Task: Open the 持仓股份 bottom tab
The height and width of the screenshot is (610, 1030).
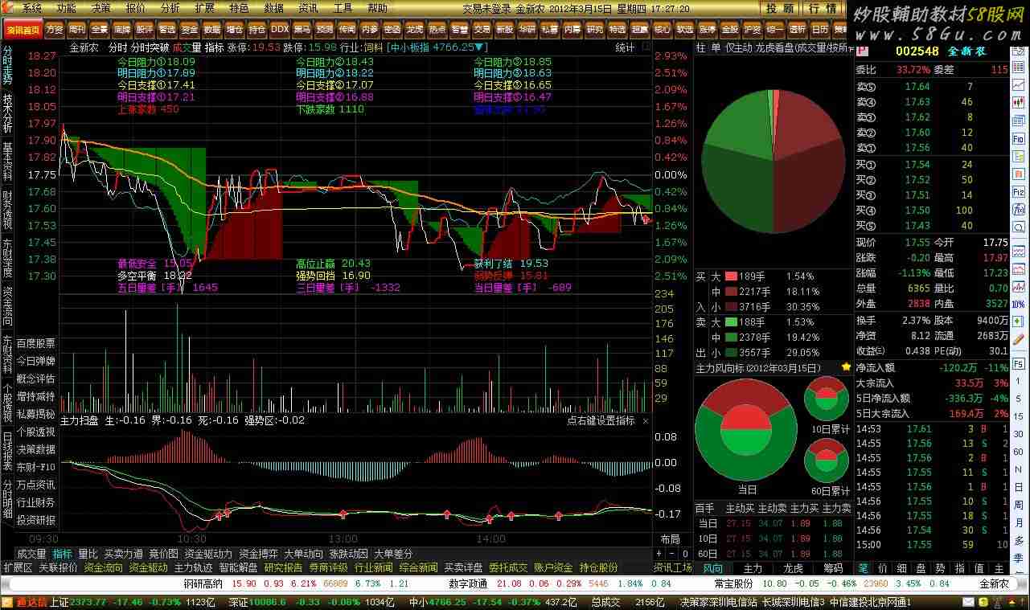Action: [599, 567]
